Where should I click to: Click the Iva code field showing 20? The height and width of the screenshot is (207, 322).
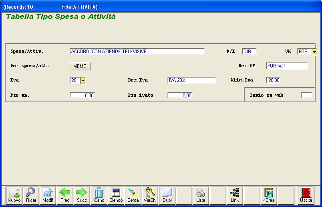(x=75, y=80)
